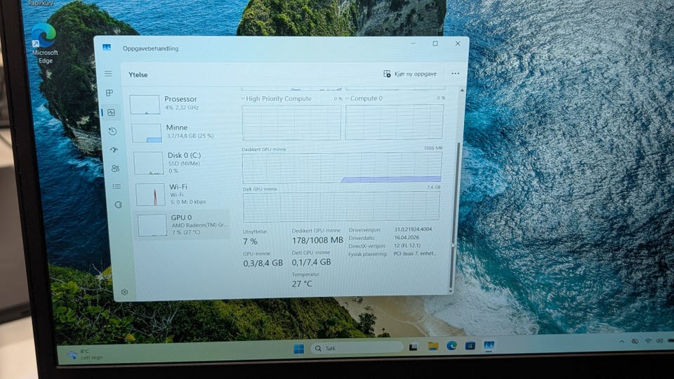Open the Users page icon in sidebar

(115, 168)
